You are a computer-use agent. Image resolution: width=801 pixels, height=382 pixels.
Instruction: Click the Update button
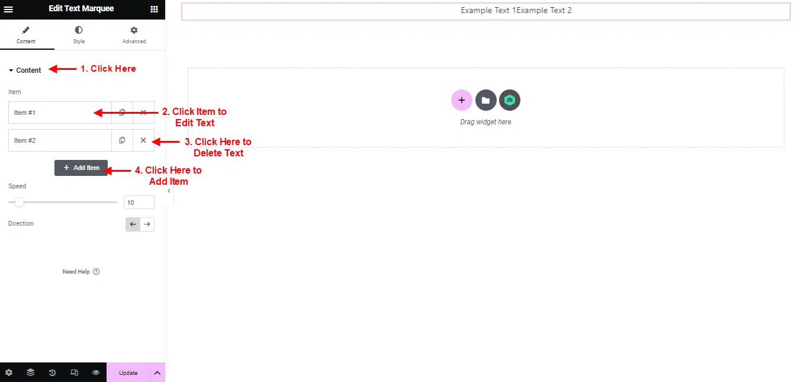coord(128,373)
